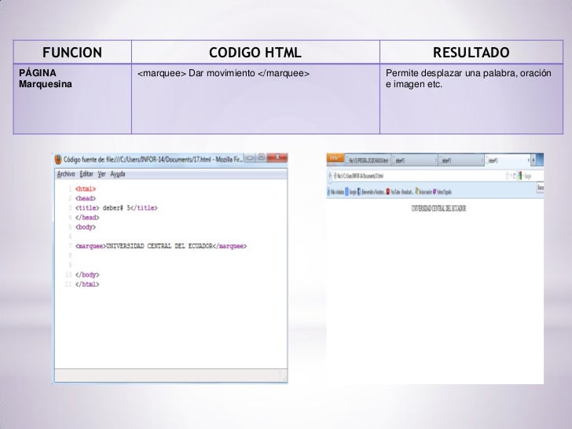Click the <html> opening tag in source
This screenshot has height=429, width=572.
pos(86,189)
